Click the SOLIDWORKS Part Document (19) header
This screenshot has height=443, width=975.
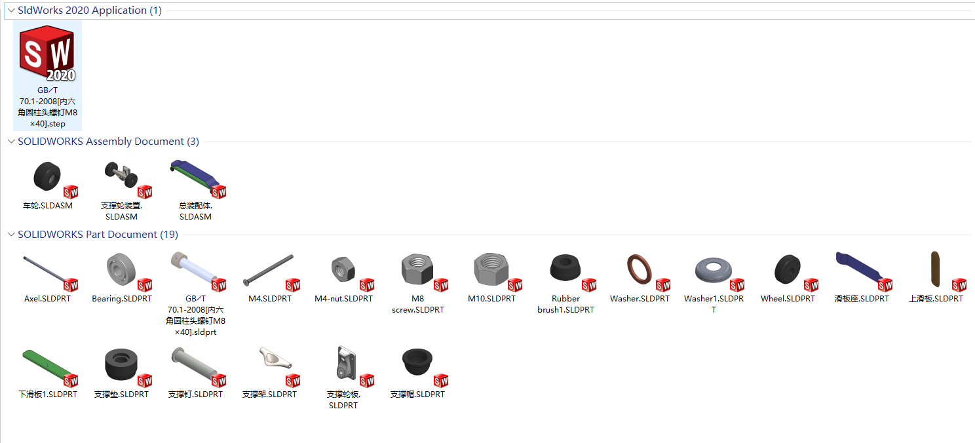point(98,235)
